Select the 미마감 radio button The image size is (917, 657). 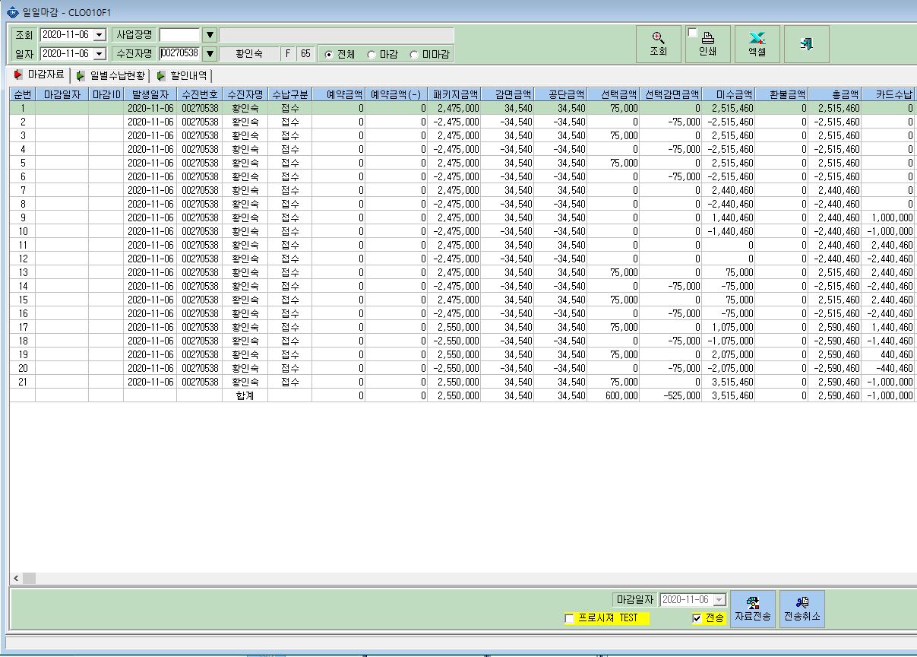tap(414, 55)
